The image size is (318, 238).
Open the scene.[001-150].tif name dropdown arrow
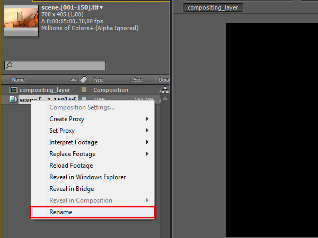[101, 7]
